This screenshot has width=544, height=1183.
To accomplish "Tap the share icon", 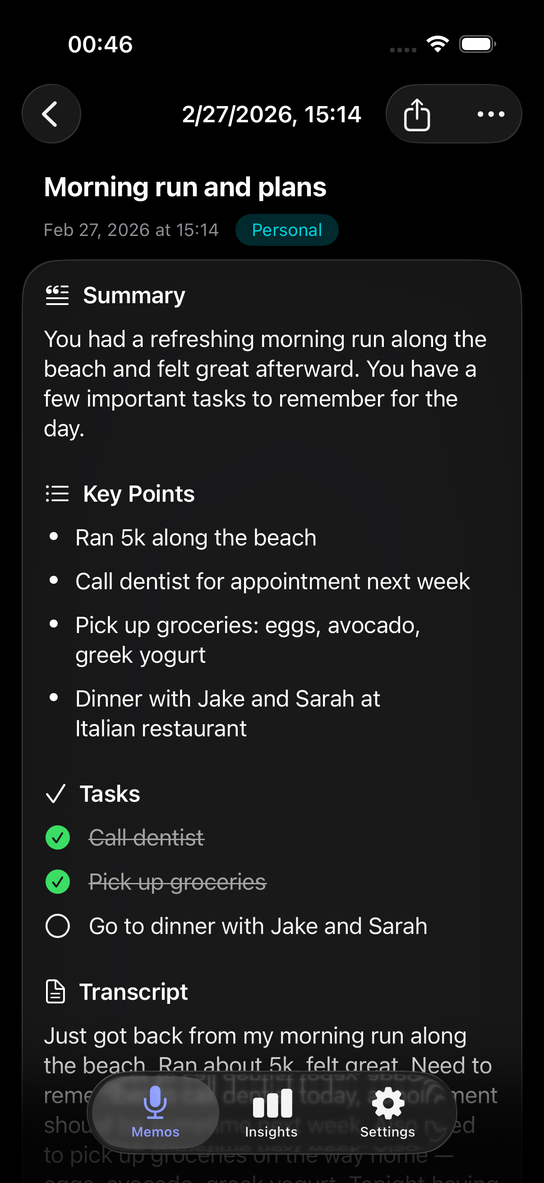I will [x=417, y=114].
